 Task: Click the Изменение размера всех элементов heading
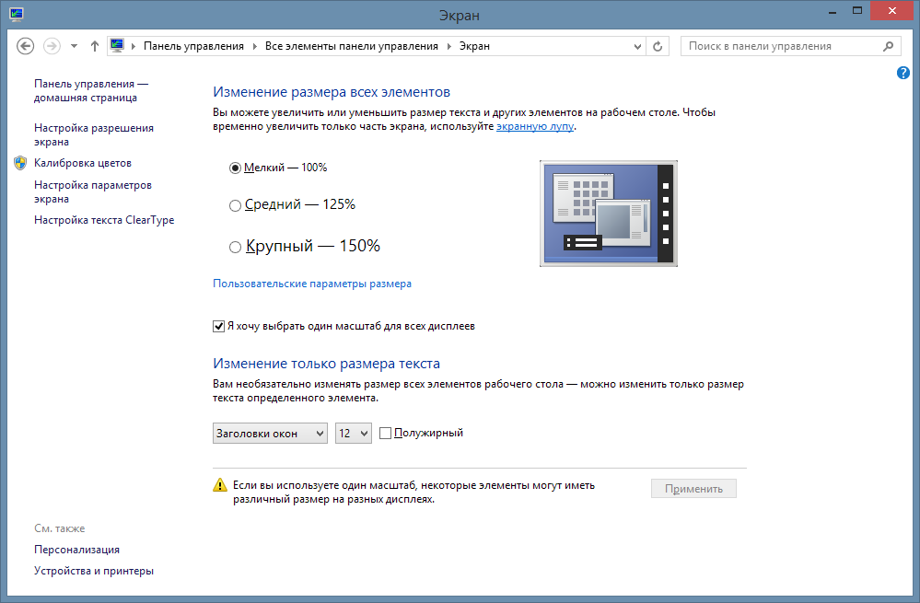(x=332, y=92)
